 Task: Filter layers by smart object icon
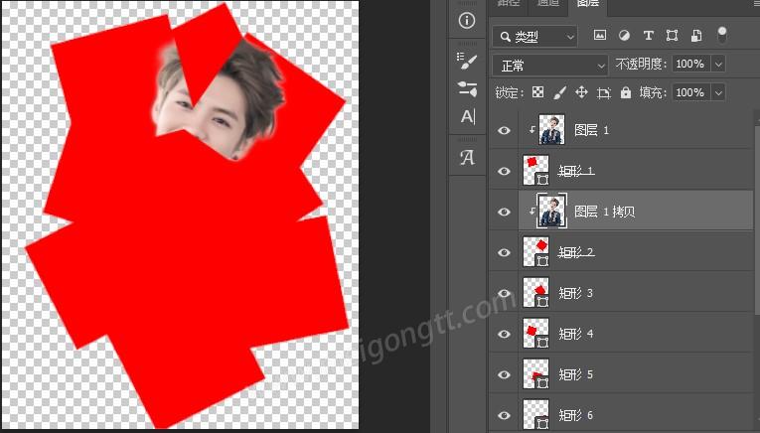click(696, 36)
